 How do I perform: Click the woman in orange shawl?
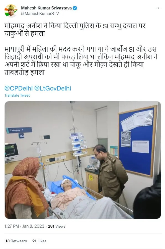point(26,188)
